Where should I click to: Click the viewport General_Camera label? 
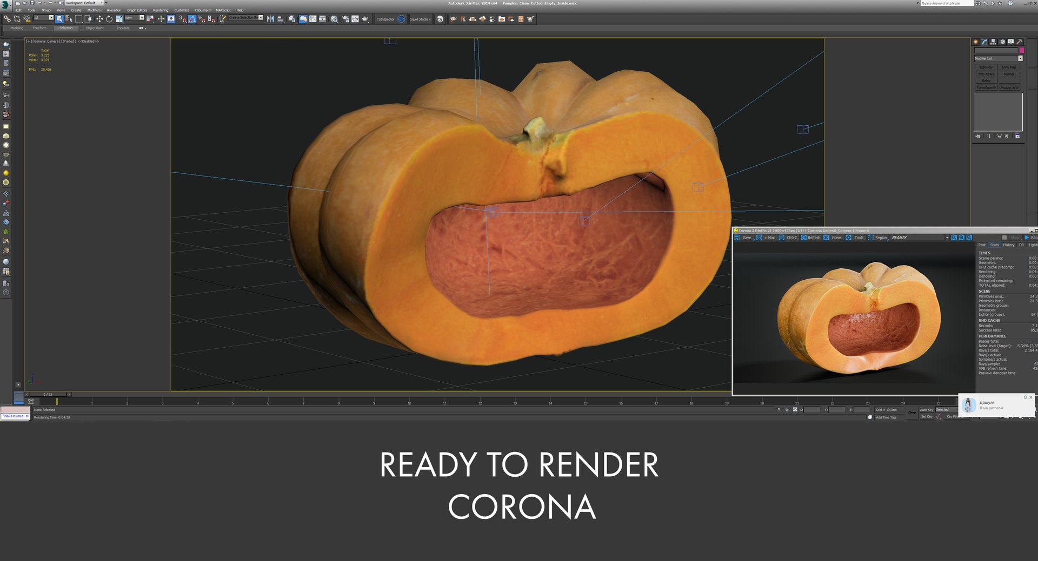click(x=46, y=41)
